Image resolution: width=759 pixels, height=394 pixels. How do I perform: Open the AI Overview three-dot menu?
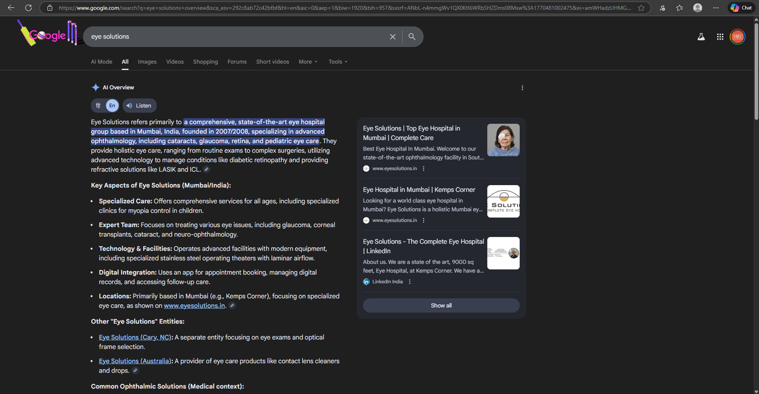pyautogui.click(x=522, y=88)
